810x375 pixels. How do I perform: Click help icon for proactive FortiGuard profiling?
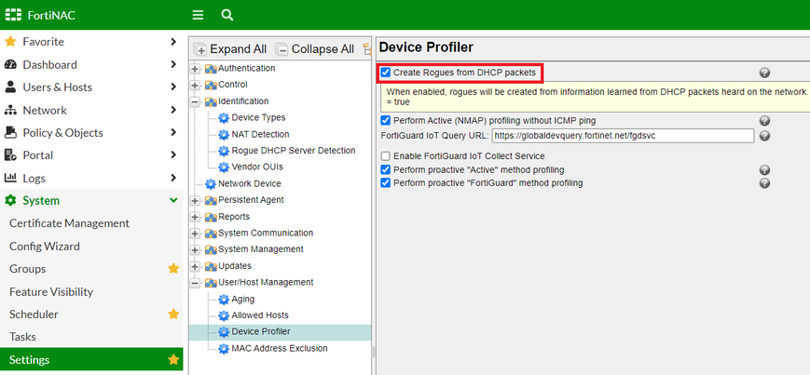[x=764, y=183]
